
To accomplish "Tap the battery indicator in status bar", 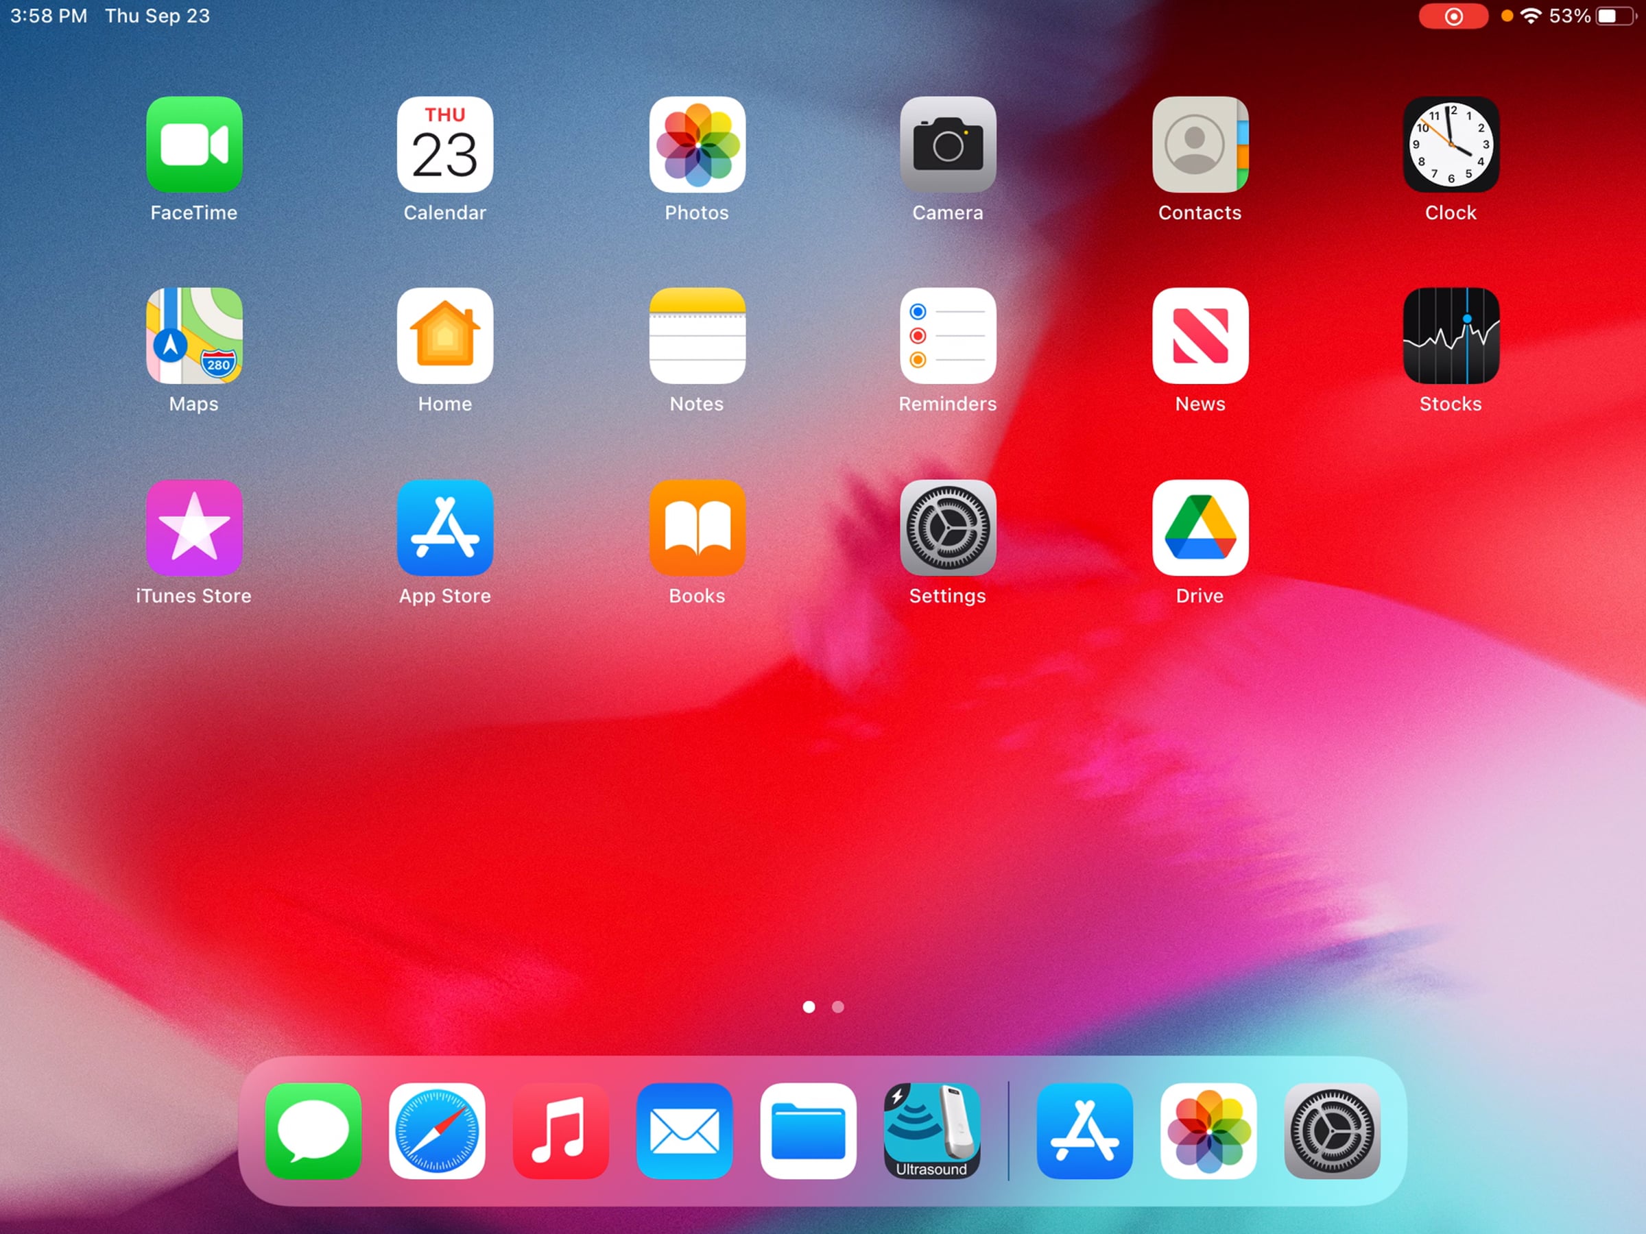I will click(1614, 16).
